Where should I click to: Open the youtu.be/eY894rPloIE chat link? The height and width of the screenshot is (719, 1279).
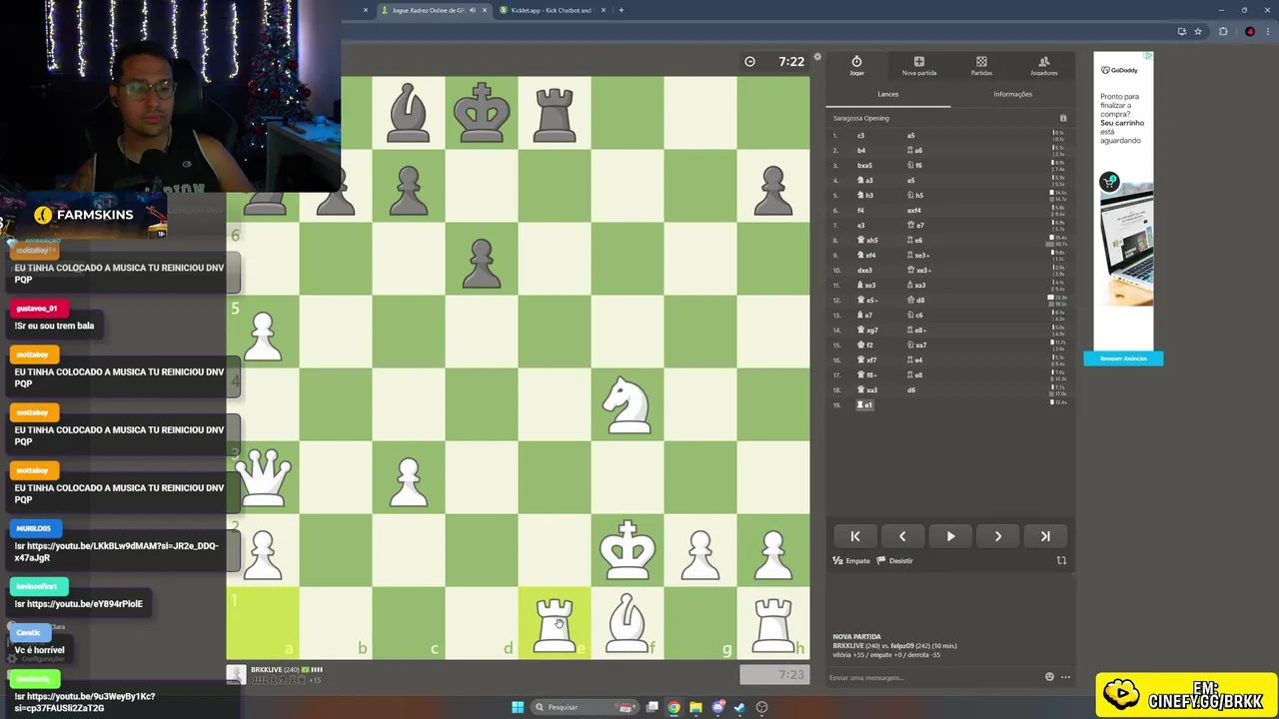coord(78,603)
